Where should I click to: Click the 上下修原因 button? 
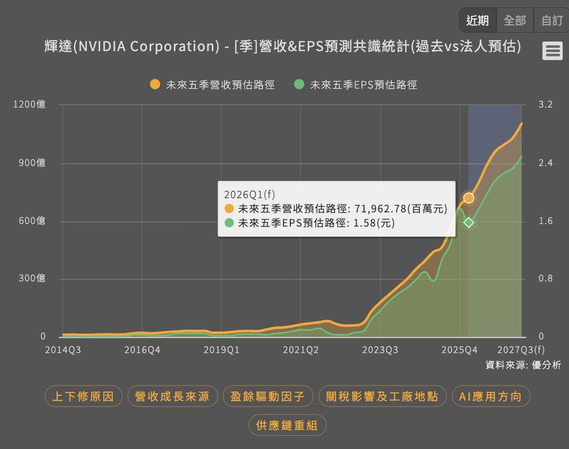point(84,396)
